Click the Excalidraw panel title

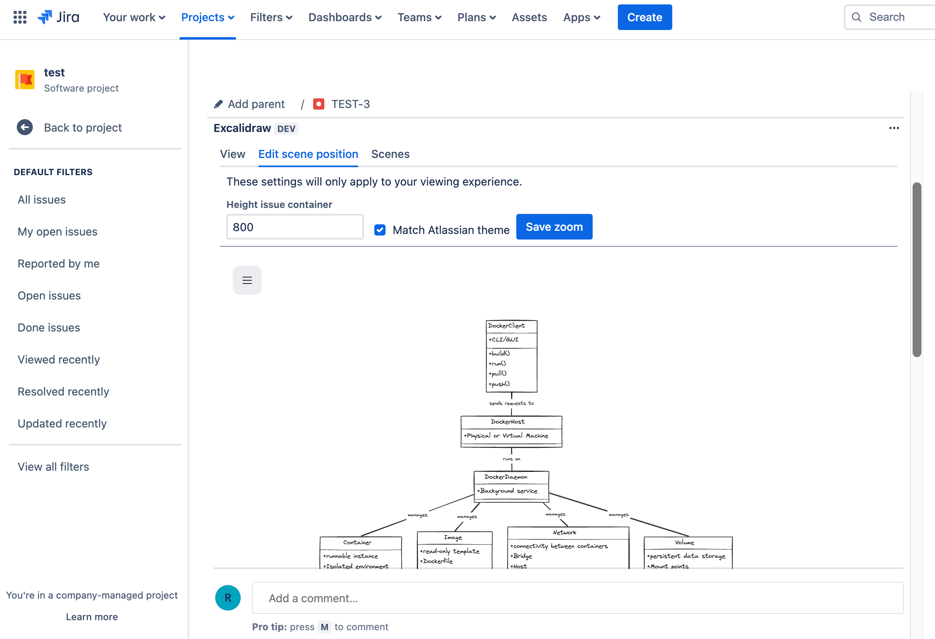pos(242,128)
